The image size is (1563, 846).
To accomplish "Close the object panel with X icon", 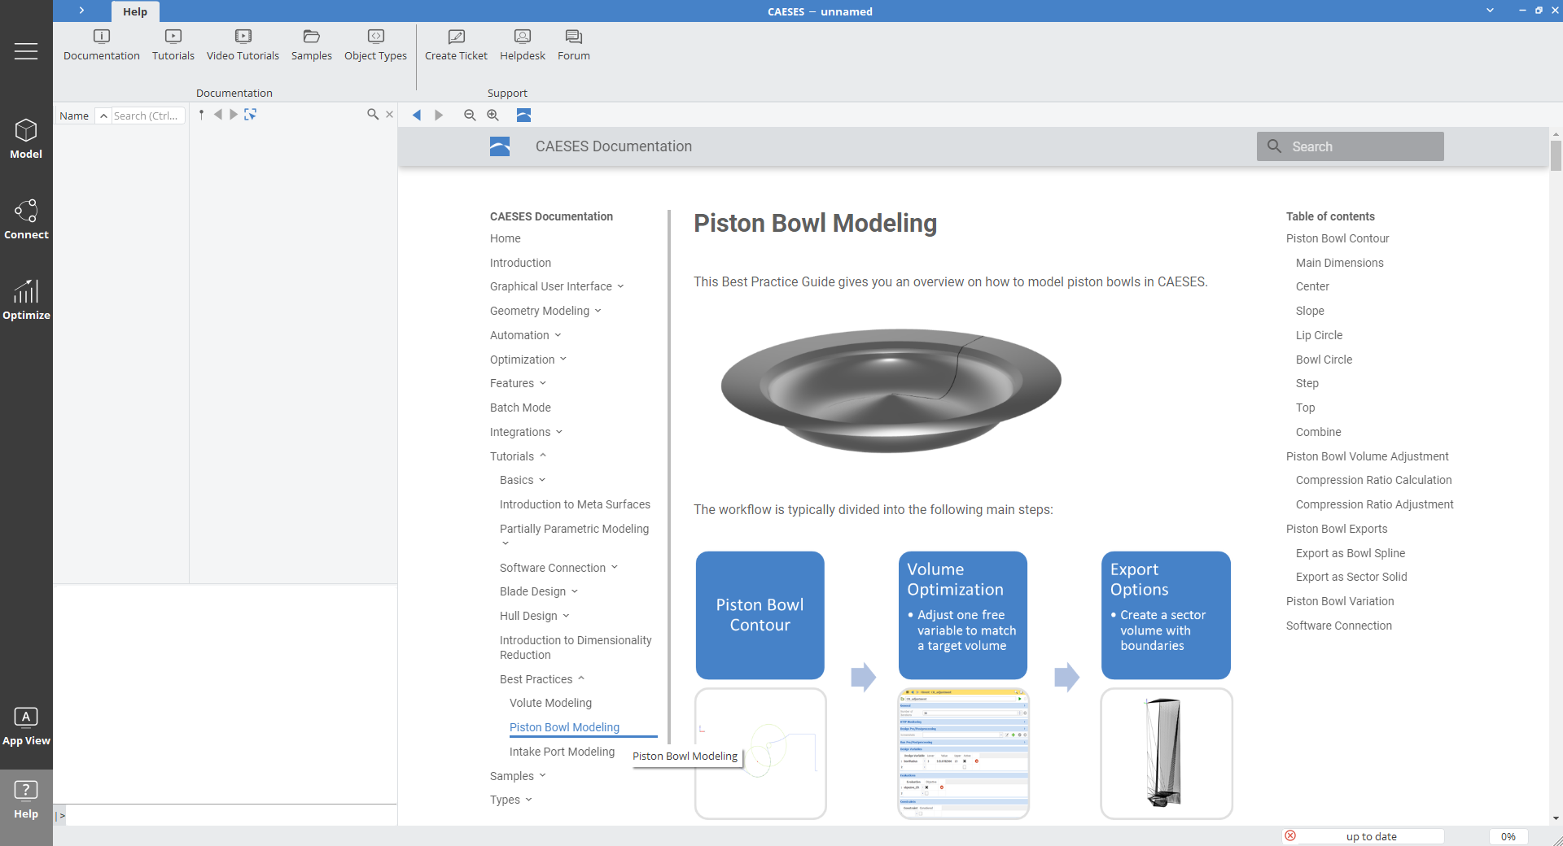I will pos(390,115).
